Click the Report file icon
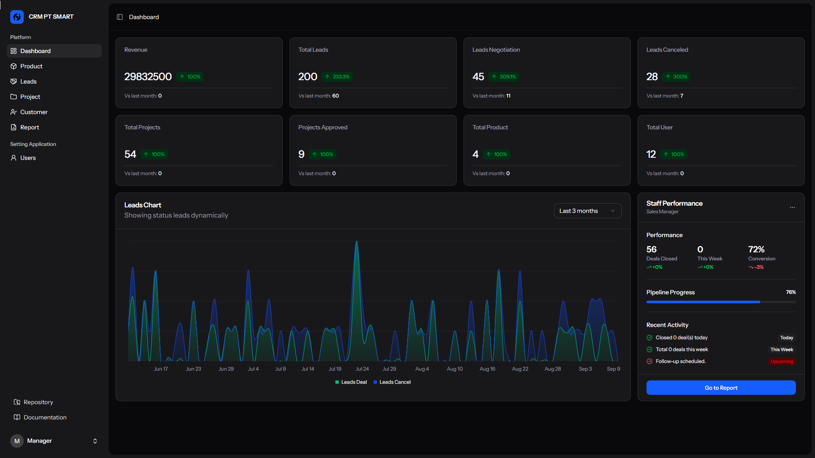 (x=14, y=127)
